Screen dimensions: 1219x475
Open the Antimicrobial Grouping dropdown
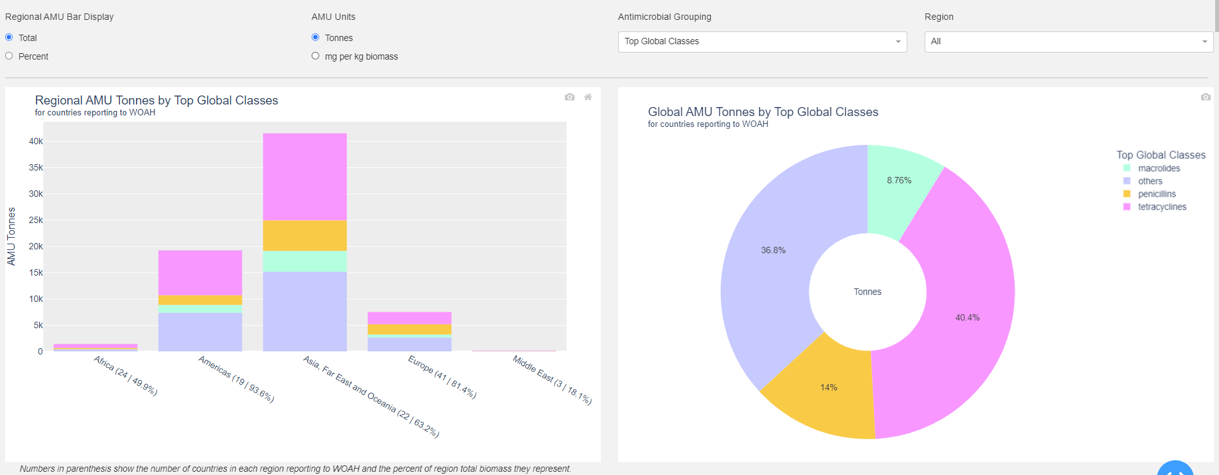tap(762, 42)
